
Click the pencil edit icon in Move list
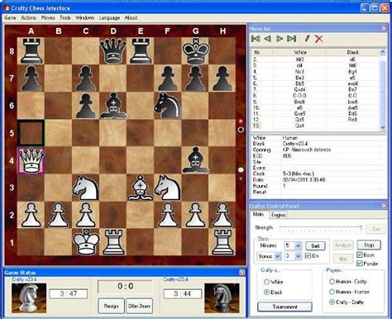point(307,38)
